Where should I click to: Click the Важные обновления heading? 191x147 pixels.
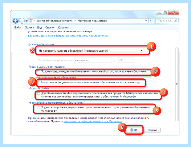pyautogui.click(x=41, y=44)
